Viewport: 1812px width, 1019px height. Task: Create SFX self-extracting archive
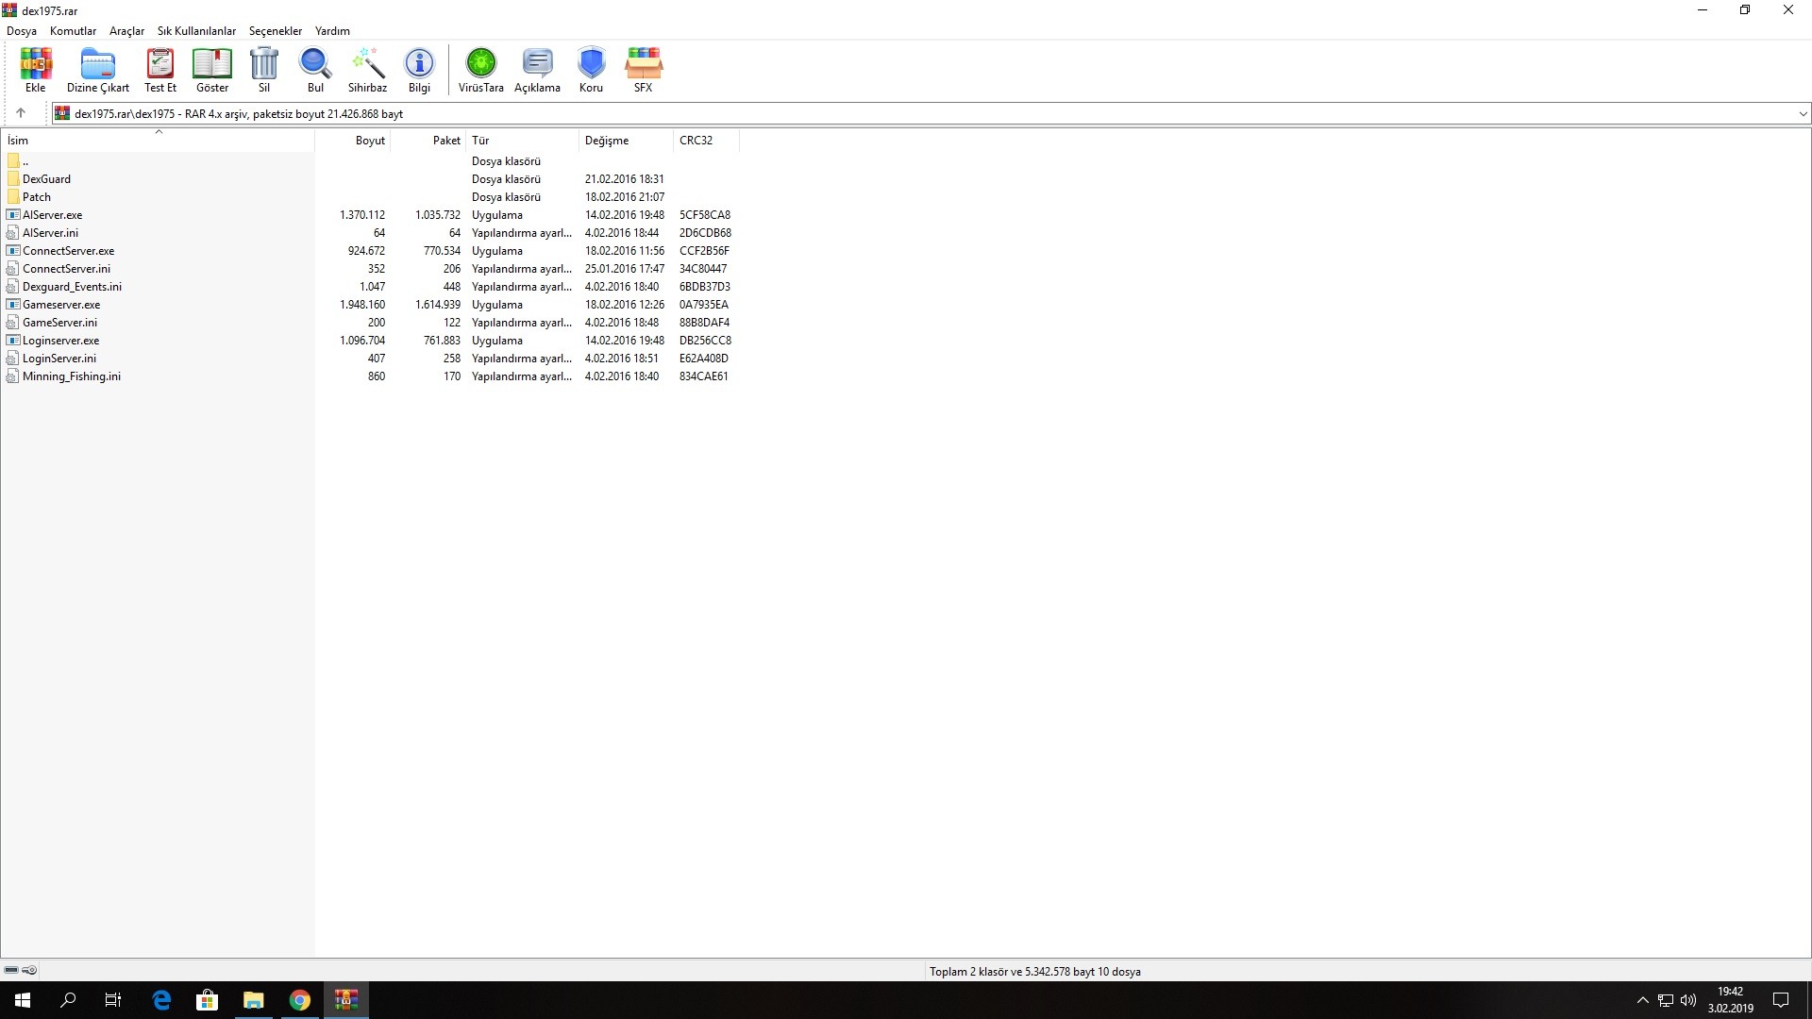(644, 70)
